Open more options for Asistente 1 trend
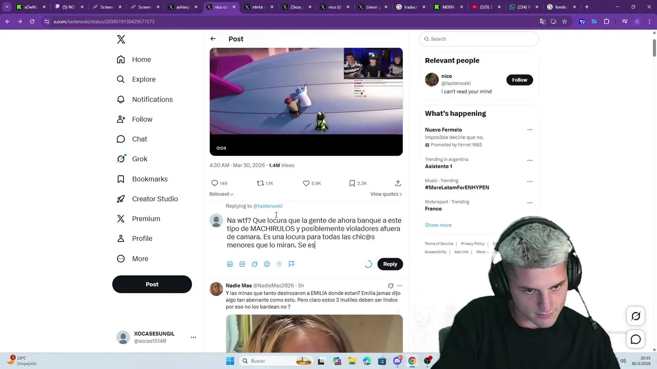 530,160
